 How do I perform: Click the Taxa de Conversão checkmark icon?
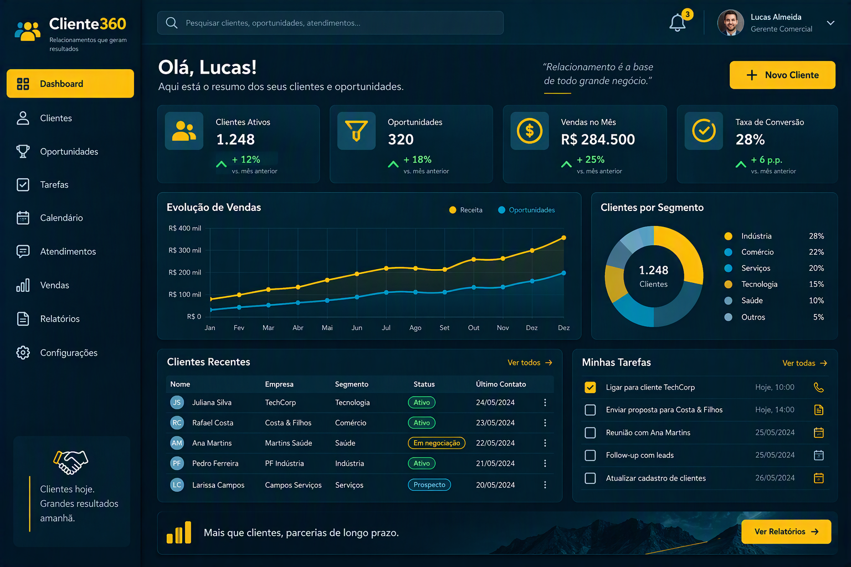(704, 131)
